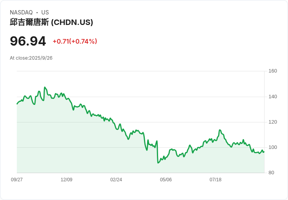Click the 12/09 date axis label
288x200 pixels.
tap(67, 179)
